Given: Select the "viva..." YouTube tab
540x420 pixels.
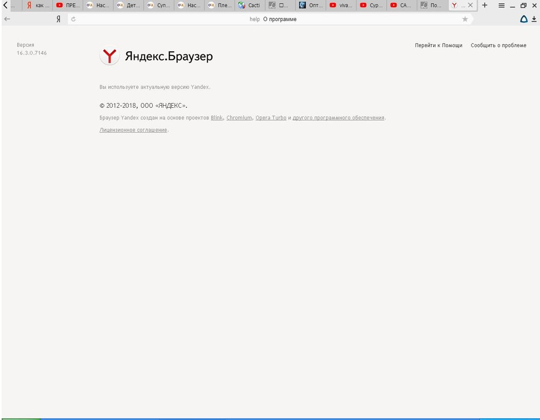Looking at the screenshot, I should pyautogui.click(x=341, y=5).
